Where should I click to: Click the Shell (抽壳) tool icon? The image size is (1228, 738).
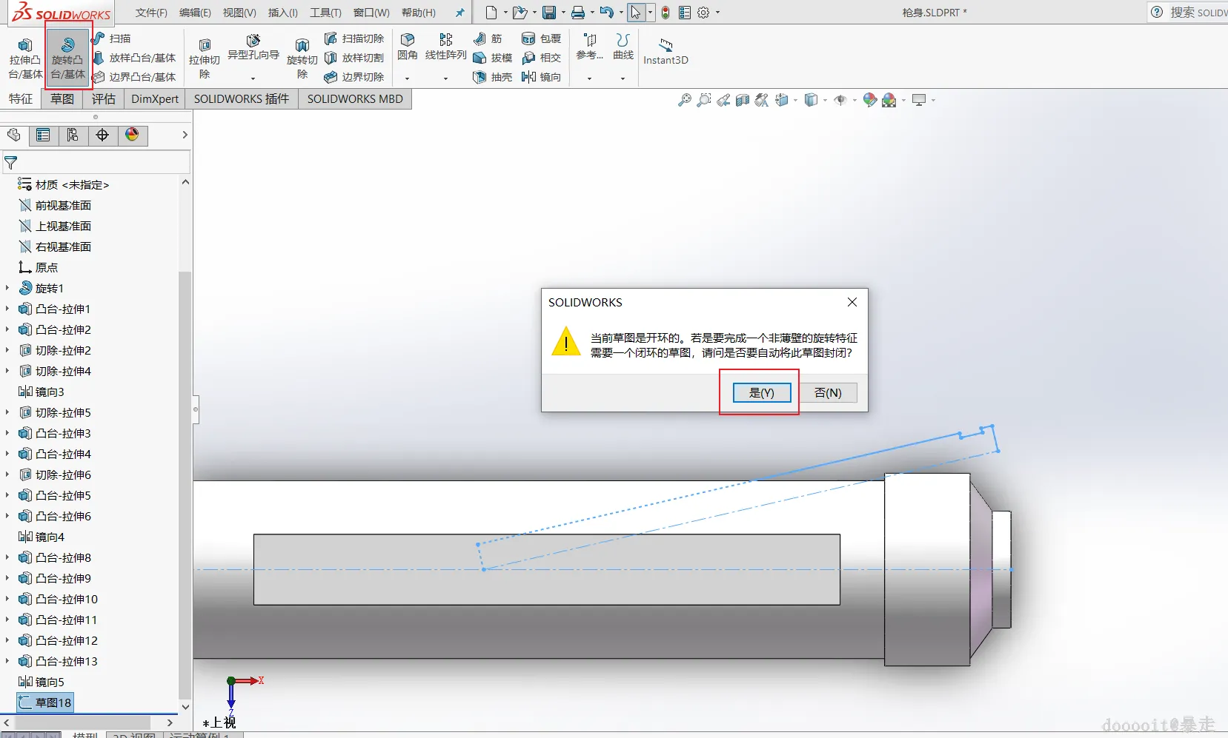[479, 77]
